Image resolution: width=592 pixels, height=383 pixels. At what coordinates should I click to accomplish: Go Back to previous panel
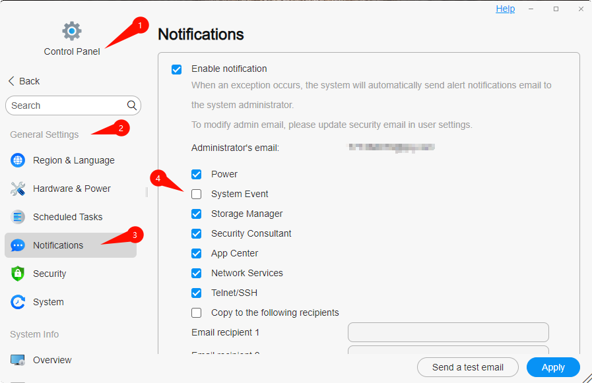[x=24, y=81]
